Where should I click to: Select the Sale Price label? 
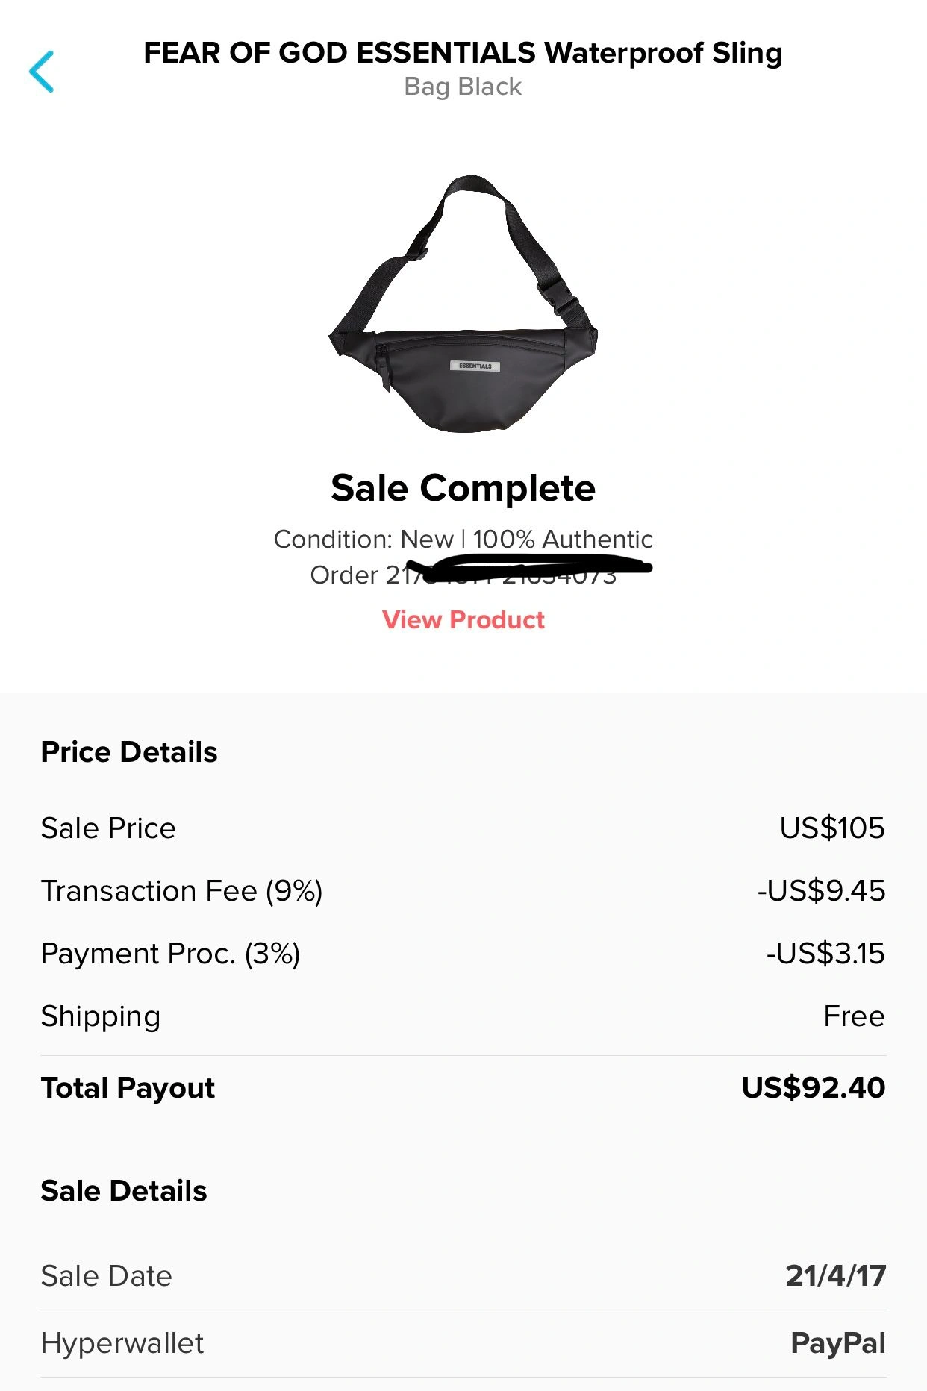(108, 828)
